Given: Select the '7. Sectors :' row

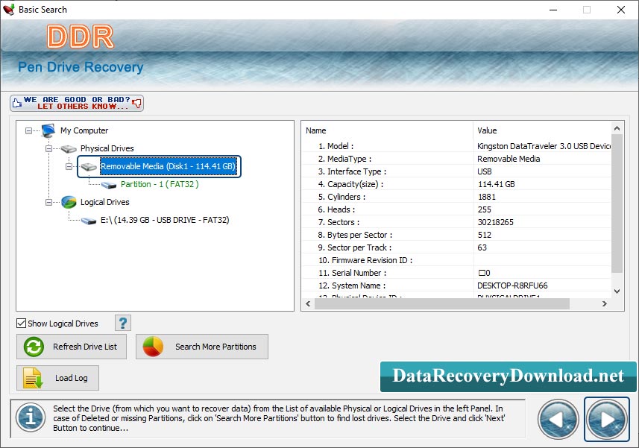Looking at the screenshot, I should point(456,222).
